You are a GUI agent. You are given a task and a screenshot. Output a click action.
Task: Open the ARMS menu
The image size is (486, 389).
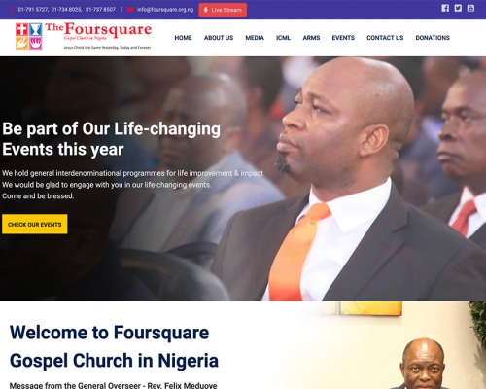[311, 38]
